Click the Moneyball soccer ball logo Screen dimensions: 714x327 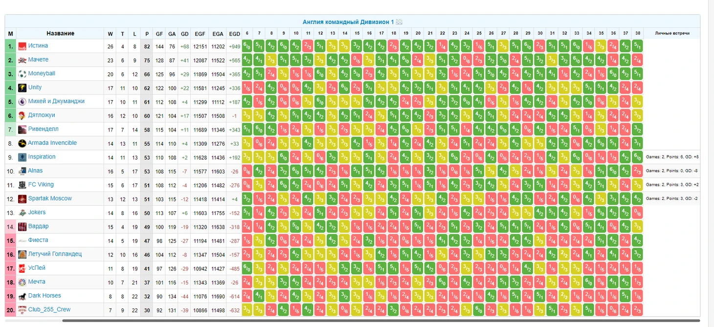[x=22, y=74]
